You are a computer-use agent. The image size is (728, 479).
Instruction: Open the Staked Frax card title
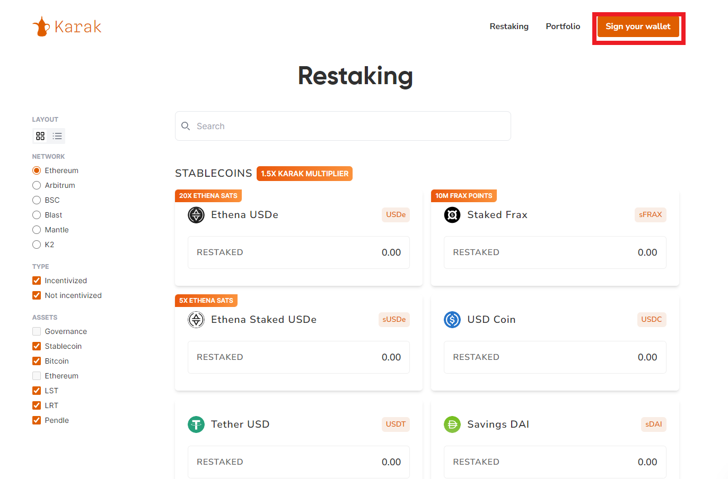497,215
